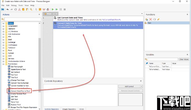
Task: Click the Remove Unused Controls button
Action: coord(130,91)
